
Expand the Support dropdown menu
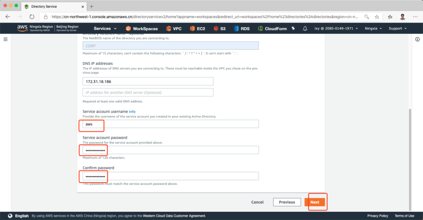tap(397, 28)
